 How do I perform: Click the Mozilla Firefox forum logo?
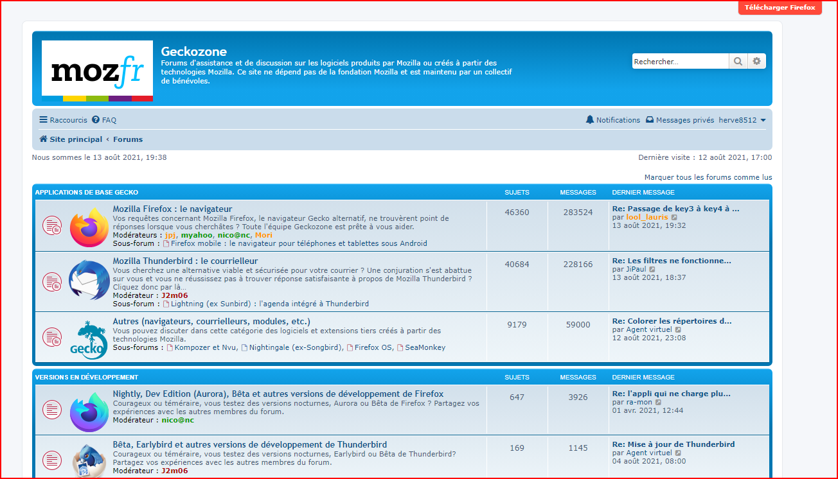pos(89,226)
